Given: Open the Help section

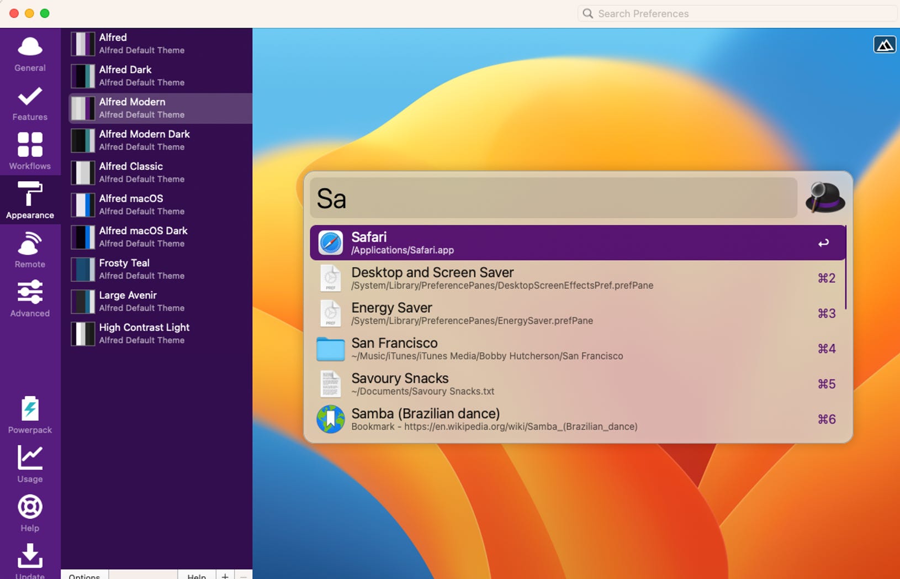Looking at the screenshot, I should (30, 513).
